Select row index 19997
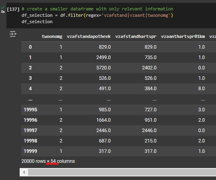216x180 pixels. pos(30,131)
